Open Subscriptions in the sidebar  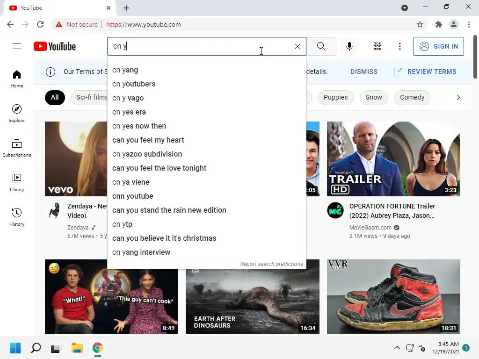(x=17, y=148)
